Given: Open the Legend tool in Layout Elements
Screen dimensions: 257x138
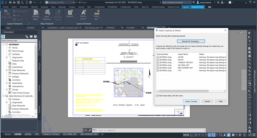Looking at the screenshot, I should tap(70, 13).
